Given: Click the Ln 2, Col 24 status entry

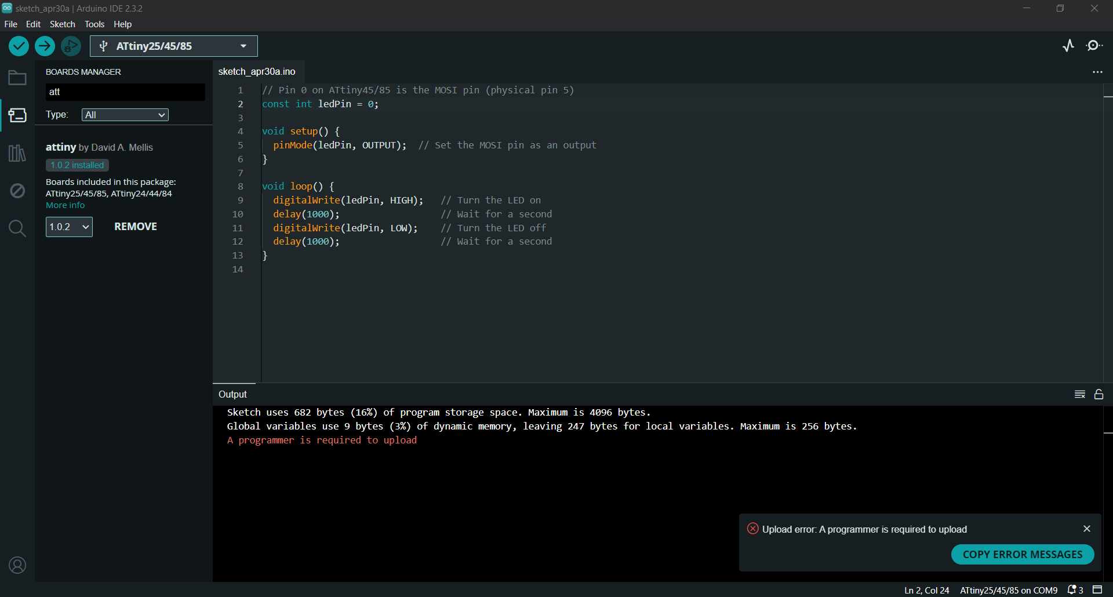Looking at the screenshot, I should pyautogui.click(x=926, y=590).
